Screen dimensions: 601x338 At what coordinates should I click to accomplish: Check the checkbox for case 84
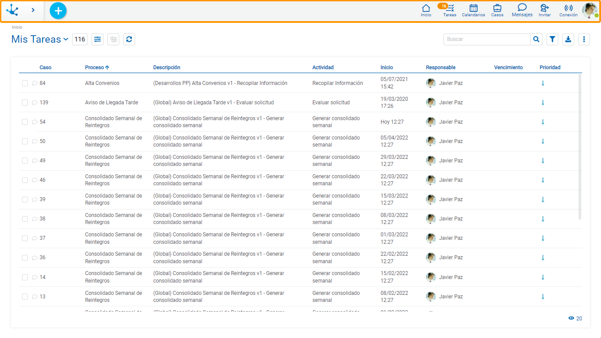25,83
